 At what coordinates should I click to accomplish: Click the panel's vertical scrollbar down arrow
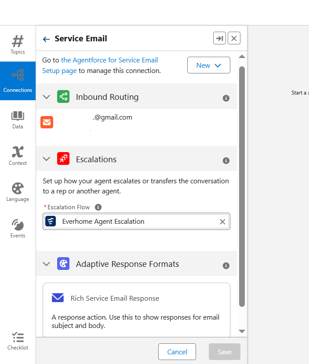[x=242, y=331]
